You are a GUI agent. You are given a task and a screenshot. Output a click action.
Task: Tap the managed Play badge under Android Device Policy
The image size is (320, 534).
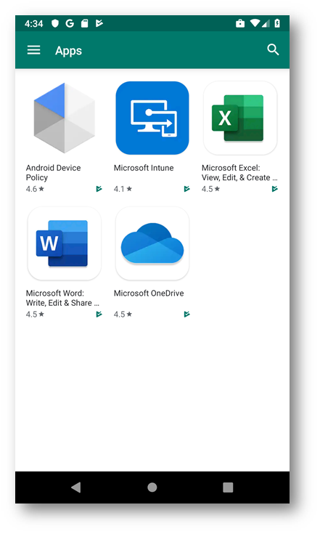click(x=99, y=189)
